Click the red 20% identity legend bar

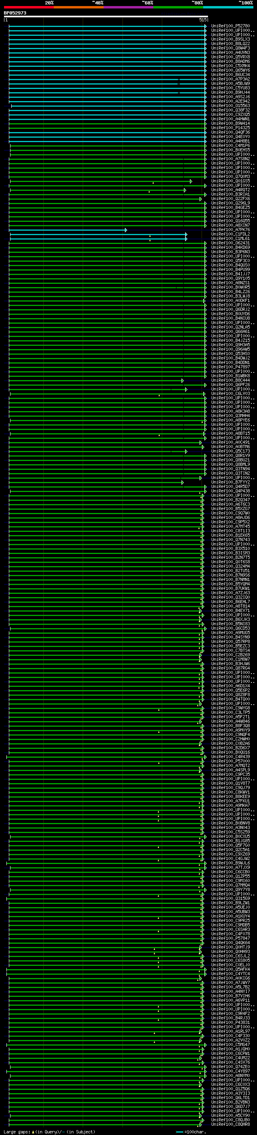[x=29, y=7]
